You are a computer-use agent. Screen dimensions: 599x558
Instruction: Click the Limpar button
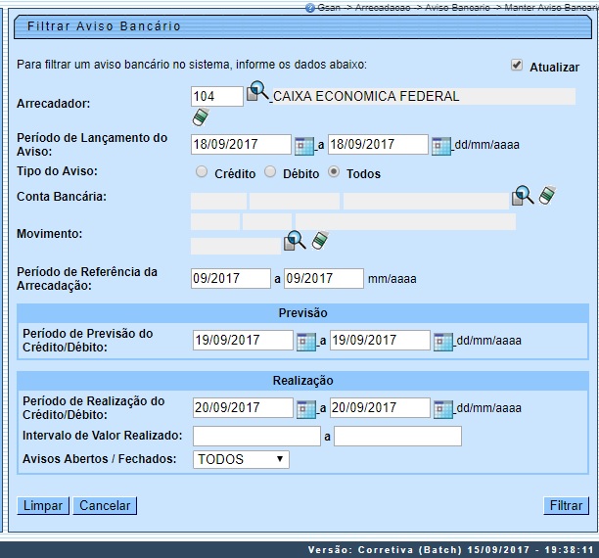43,506
